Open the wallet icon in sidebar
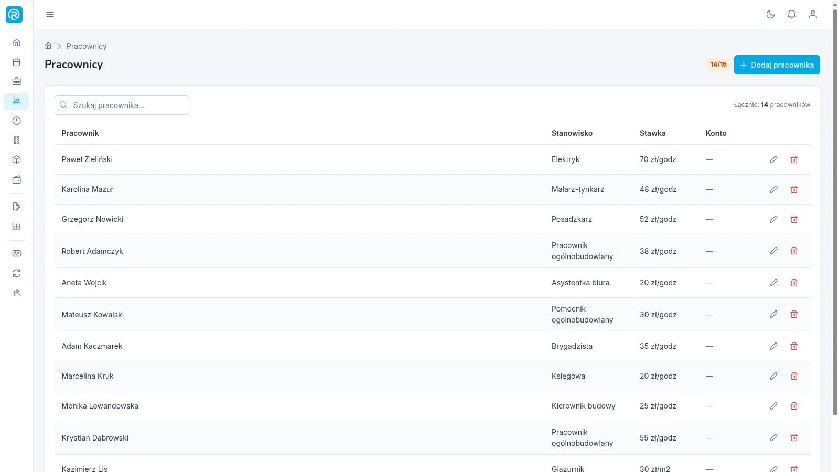The image size is (839, 472). [16, 179]
